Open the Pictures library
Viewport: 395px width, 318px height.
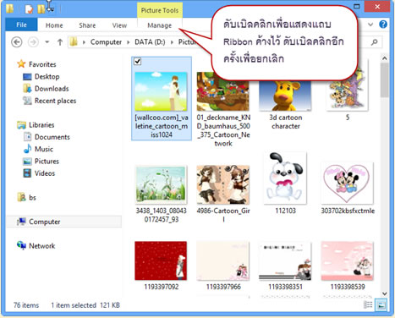(47, 162)
